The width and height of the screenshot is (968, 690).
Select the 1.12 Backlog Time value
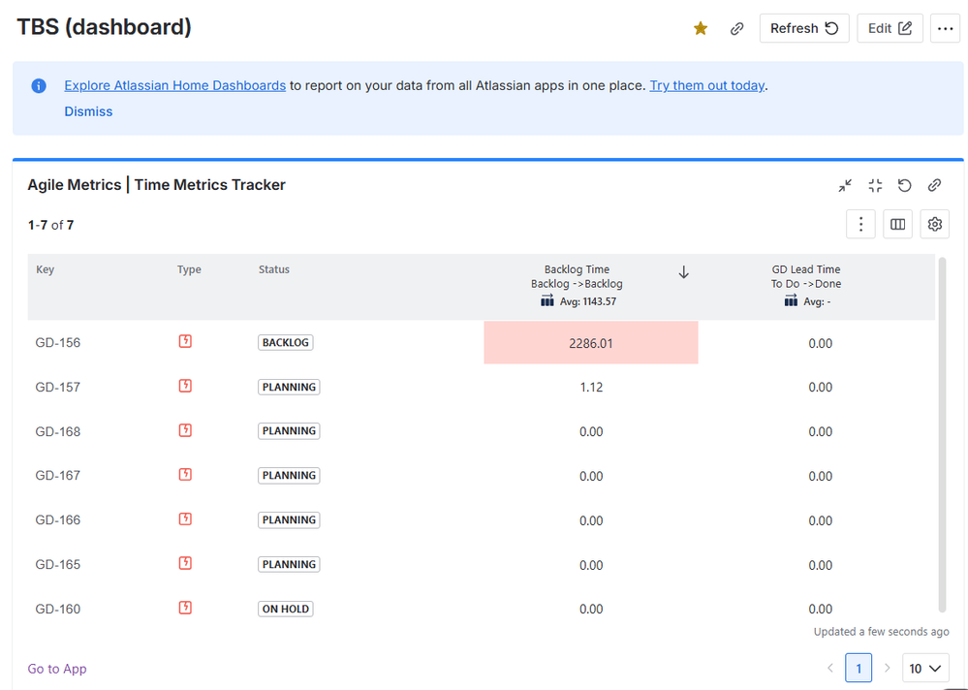(591, 388)
